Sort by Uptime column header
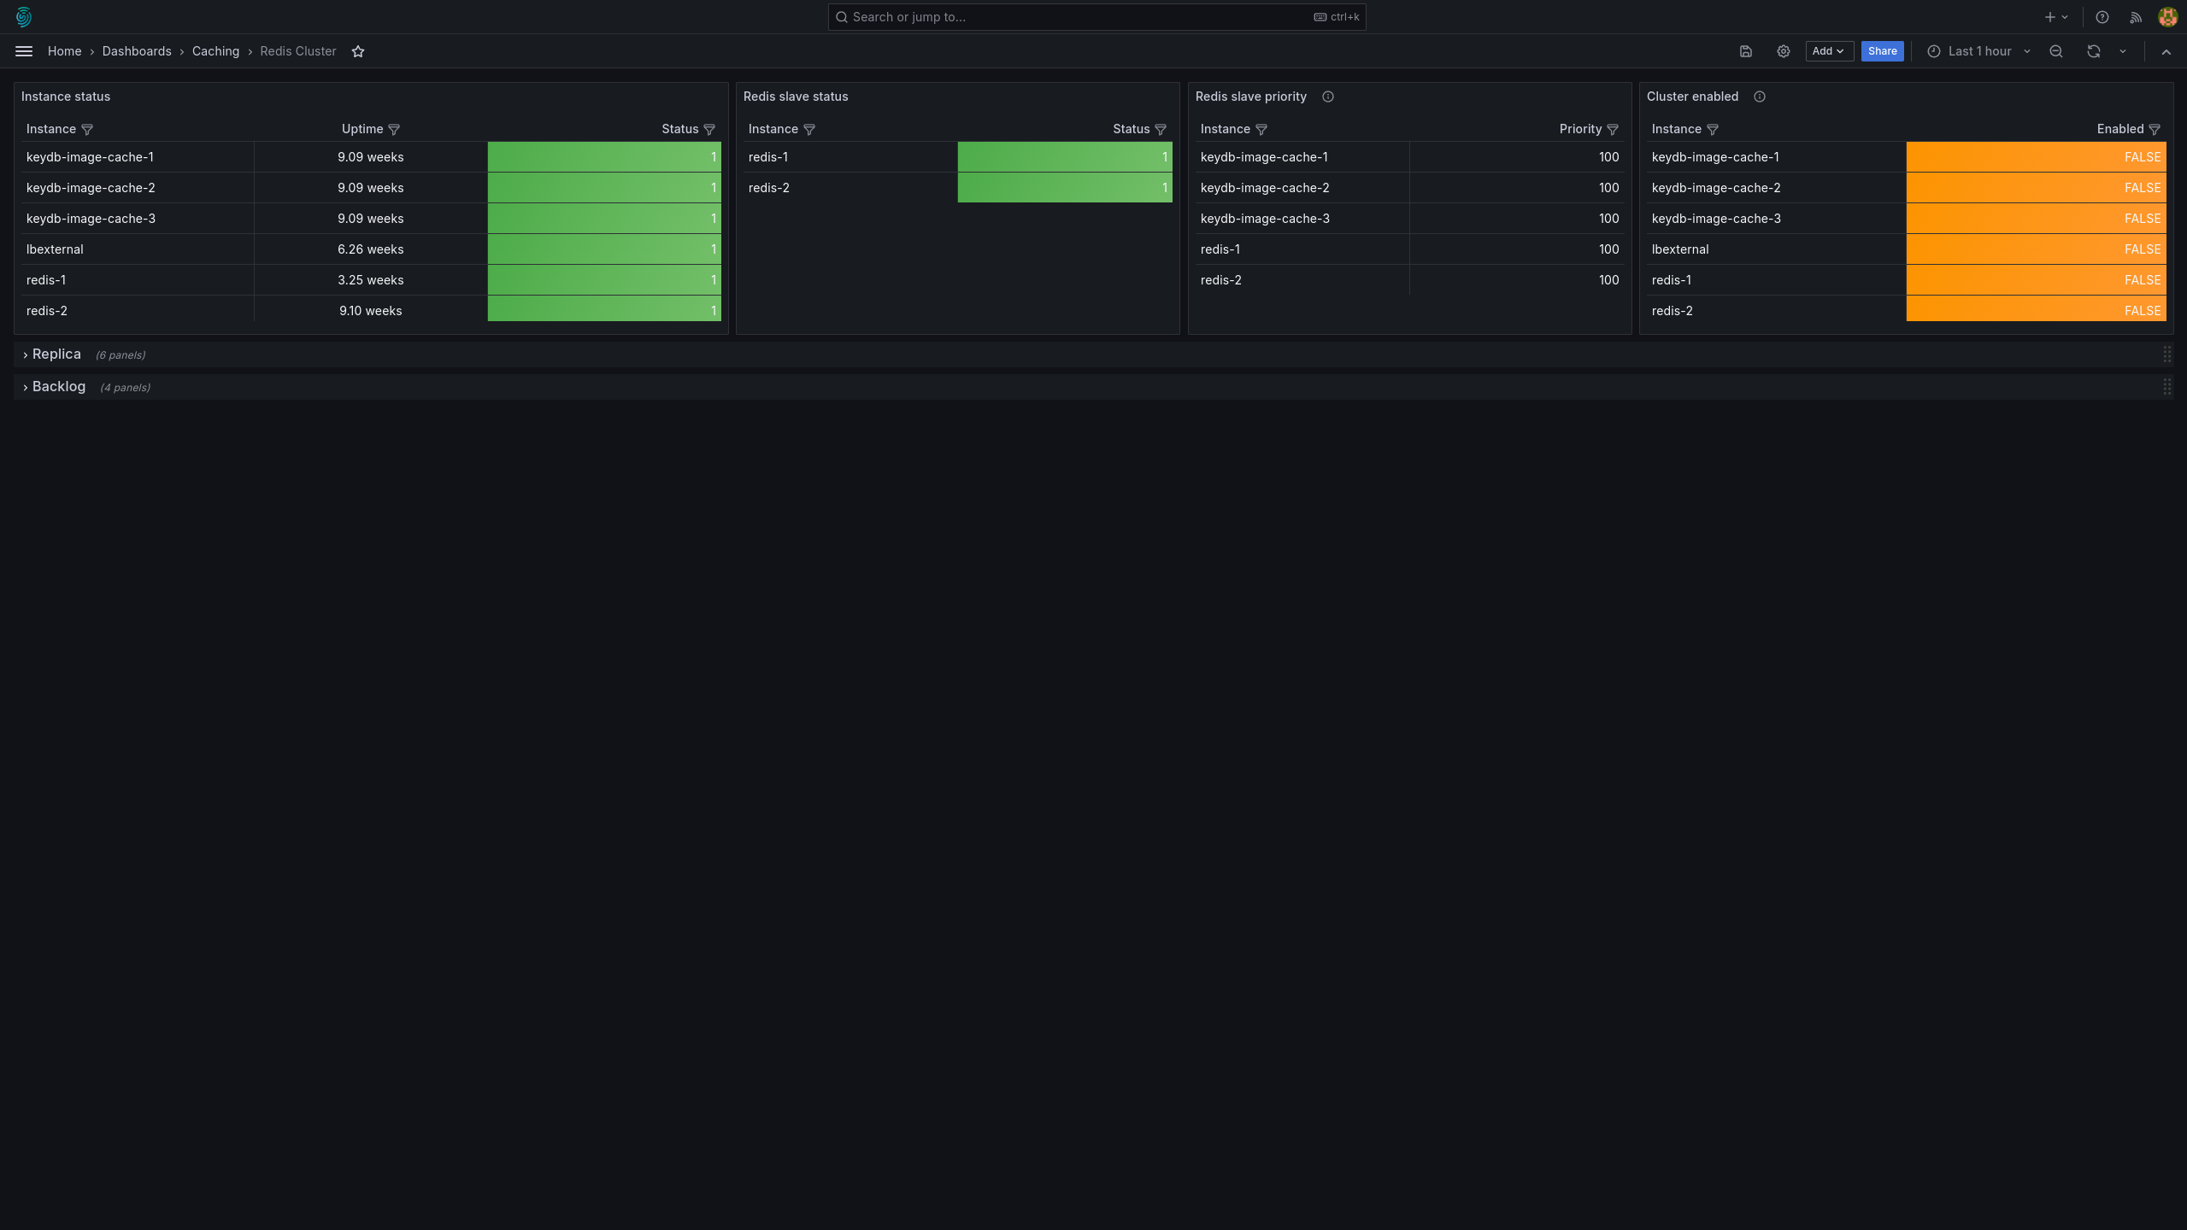 click(x=362, y=129)
